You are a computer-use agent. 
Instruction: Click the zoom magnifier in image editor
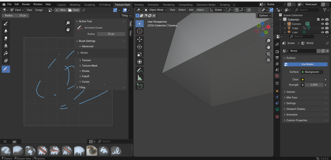point(68,23)
